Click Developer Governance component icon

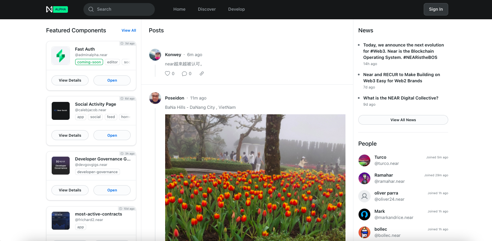pyautogui.click(x=61, y=166)
